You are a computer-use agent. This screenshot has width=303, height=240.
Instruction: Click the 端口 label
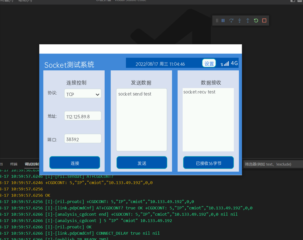click(52, 139)
